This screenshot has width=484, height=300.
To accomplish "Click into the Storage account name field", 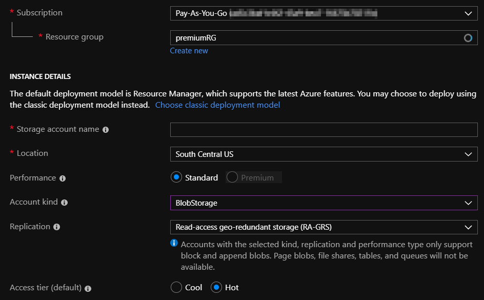I will tap(324, 130).
